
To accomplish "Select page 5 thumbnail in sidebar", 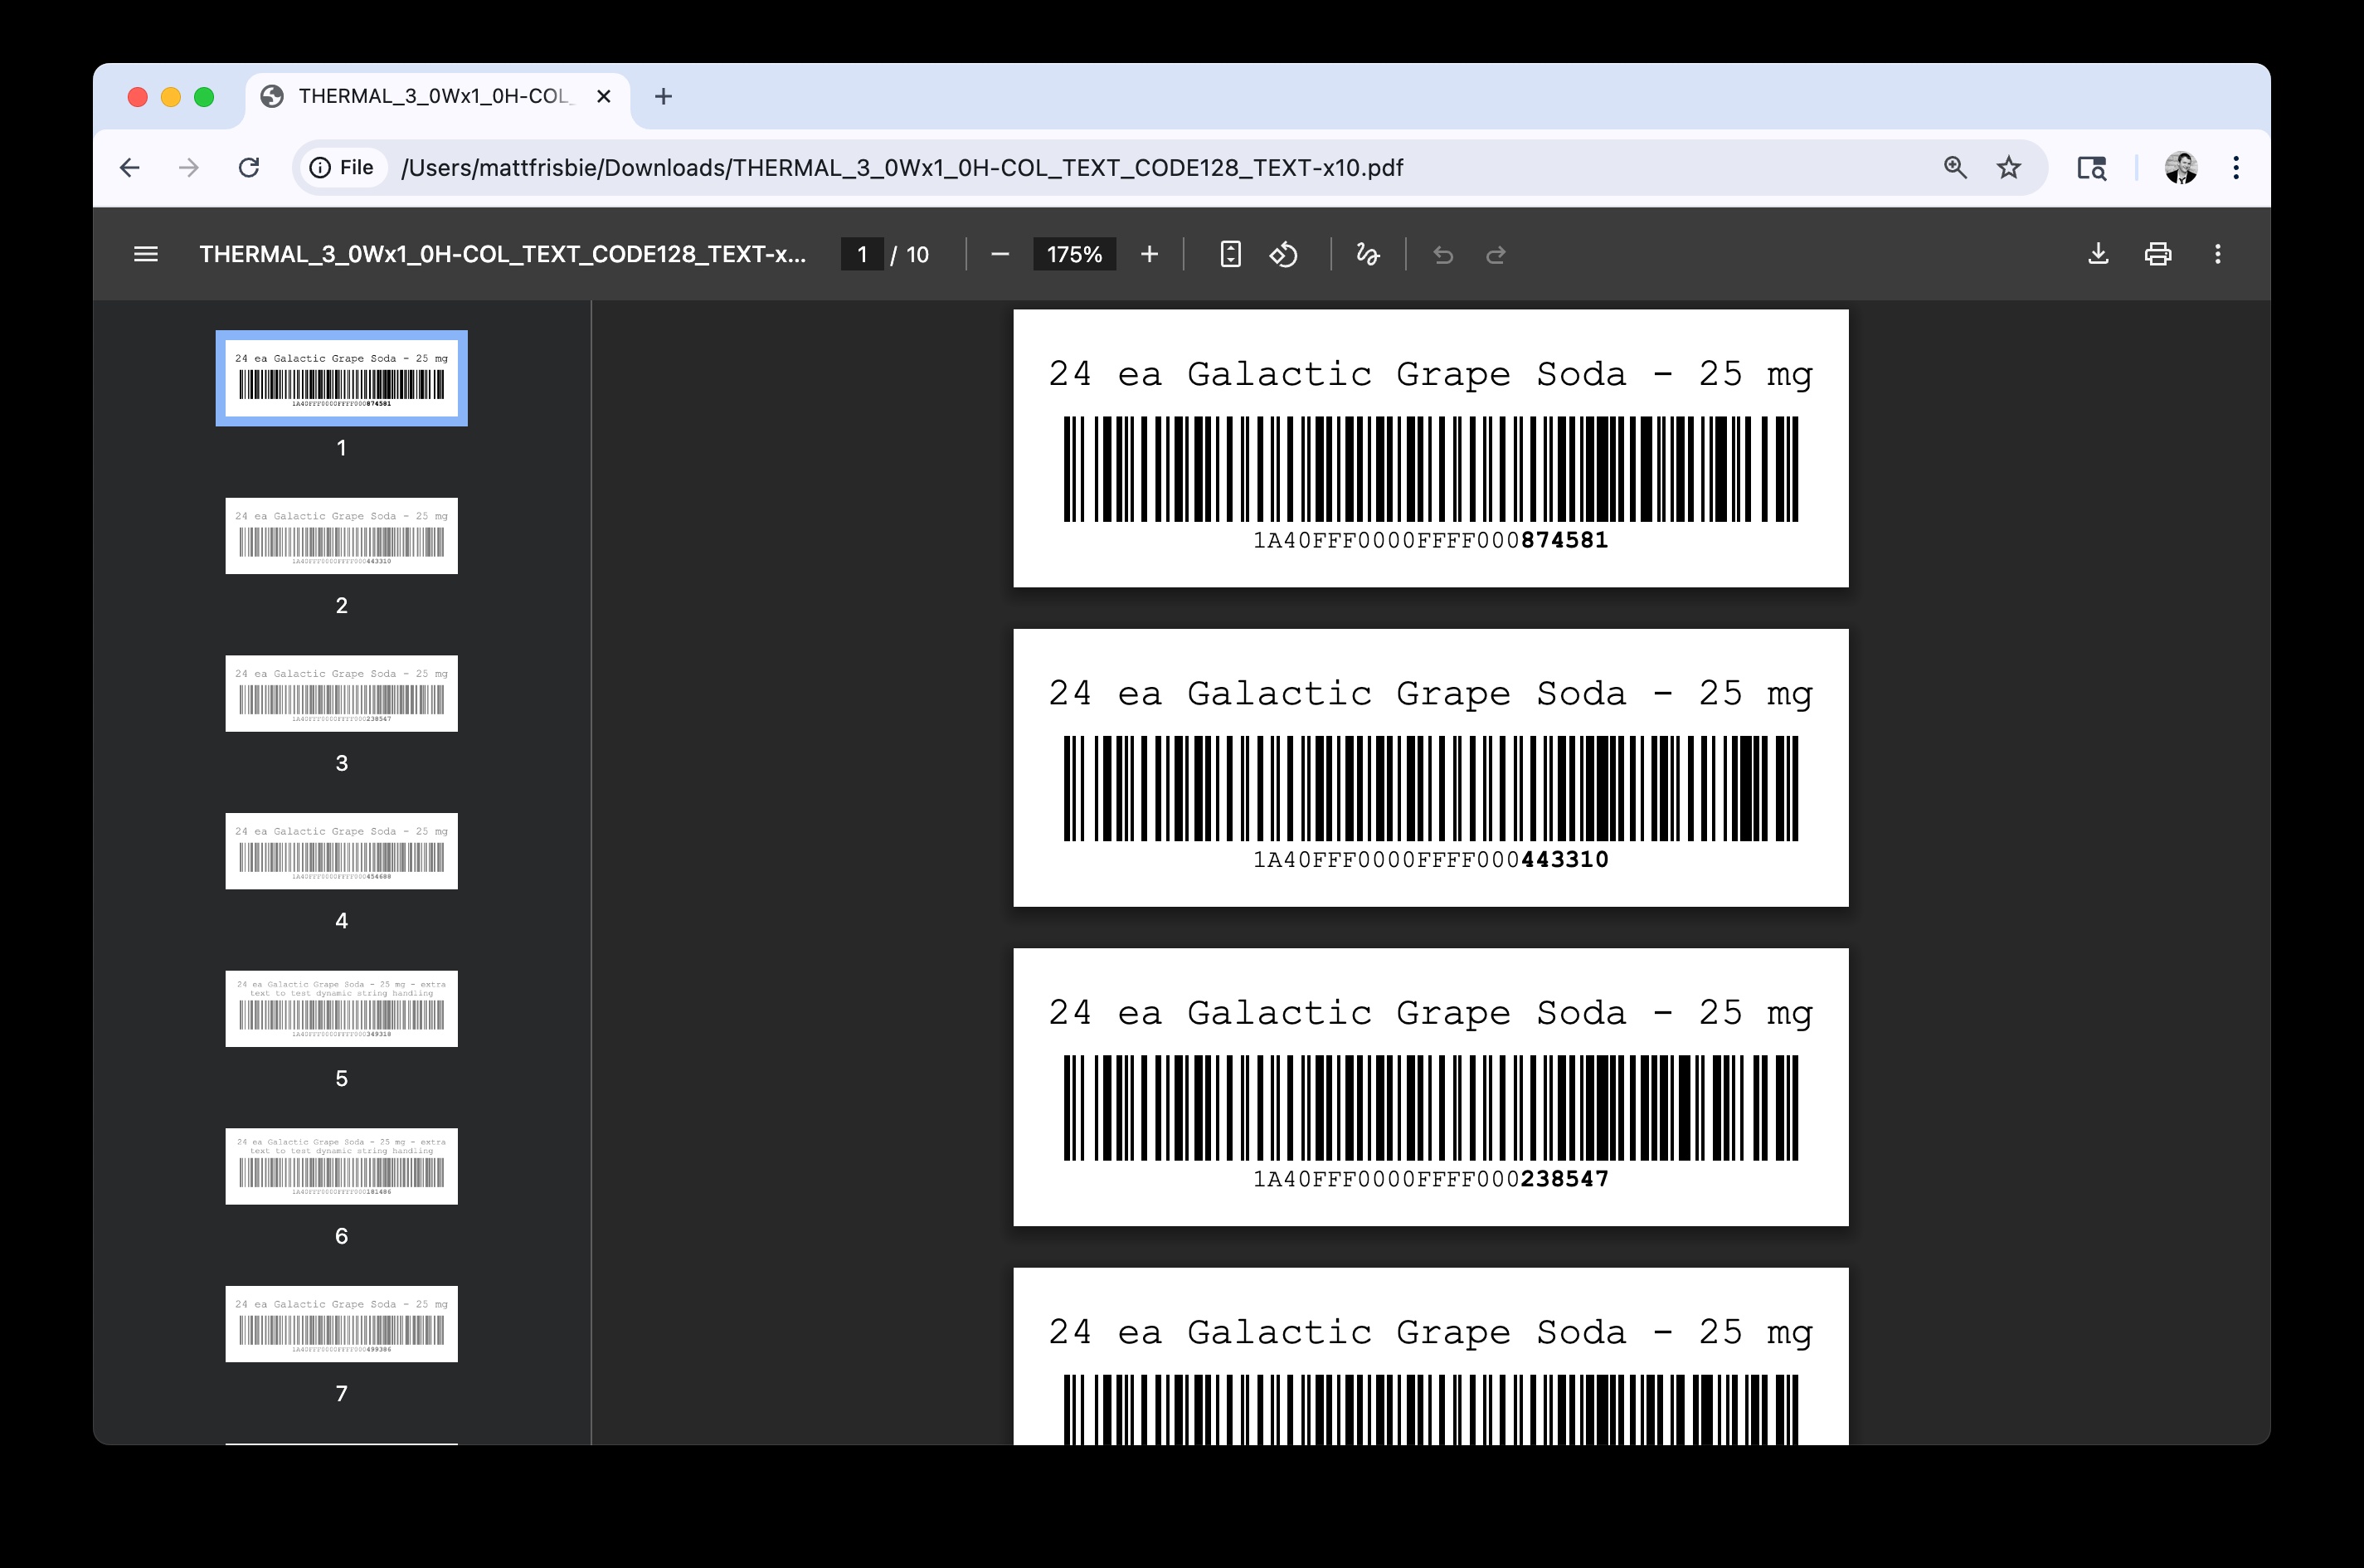I will (341, 1008).
